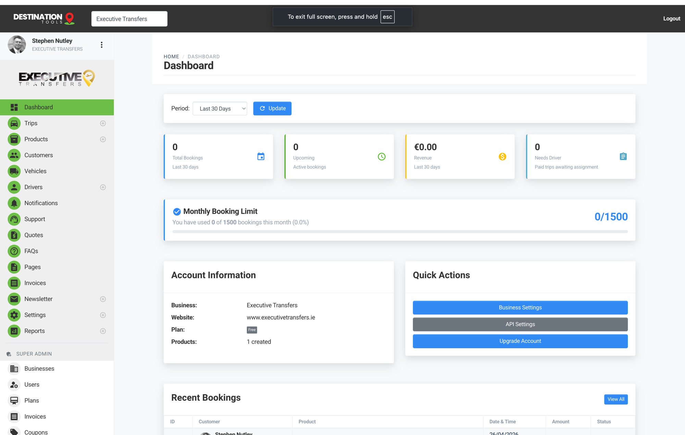Click the FAQs question mark icon
Screen dimensions: 685x435
14,251
